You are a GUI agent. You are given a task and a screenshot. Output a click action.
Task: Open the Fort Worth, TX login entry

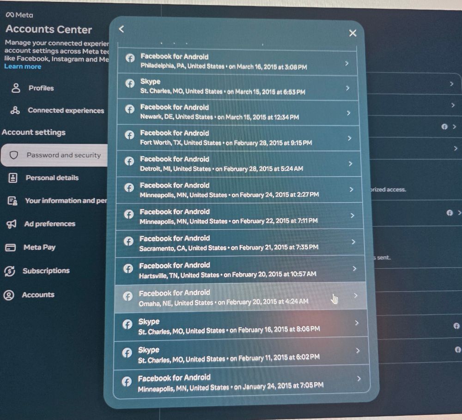(x=238, y=138)
